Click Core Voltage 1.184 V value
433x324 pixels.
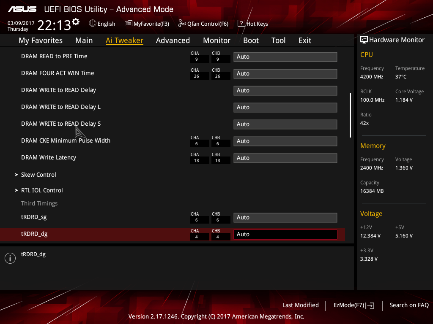[404, 100]
